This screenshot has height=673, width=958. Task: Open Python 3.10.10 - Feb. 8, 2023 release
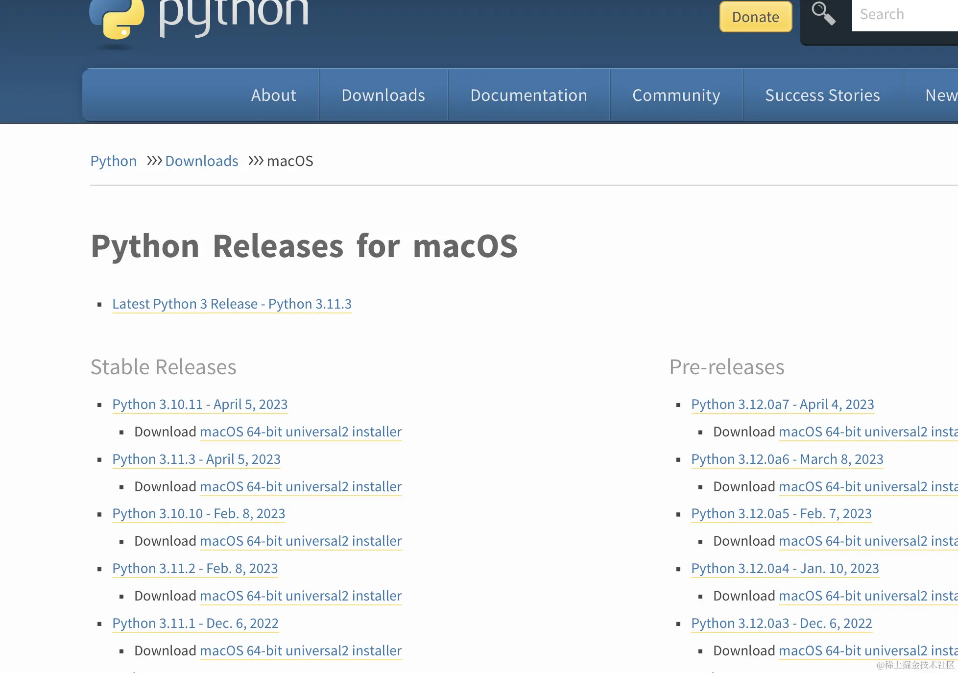click(x=199, y=513)
